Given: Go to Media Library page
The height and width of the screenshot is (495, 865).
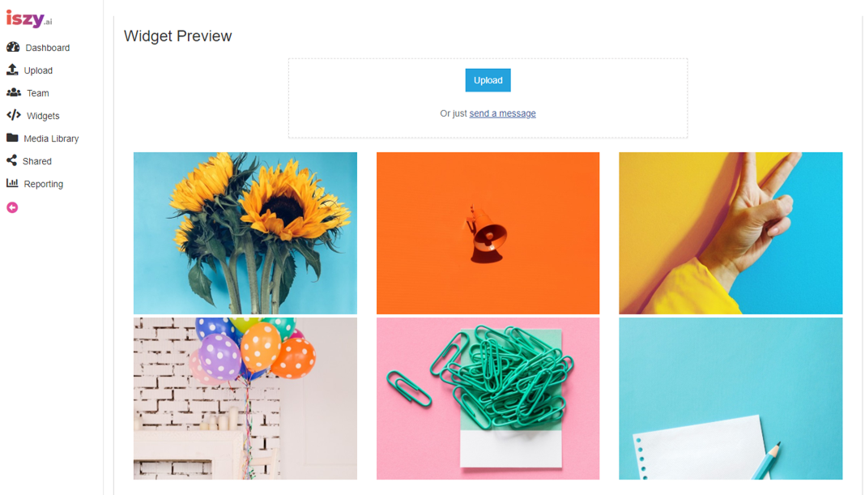Looking at the screenshot, I should click(x=51, y=139).
